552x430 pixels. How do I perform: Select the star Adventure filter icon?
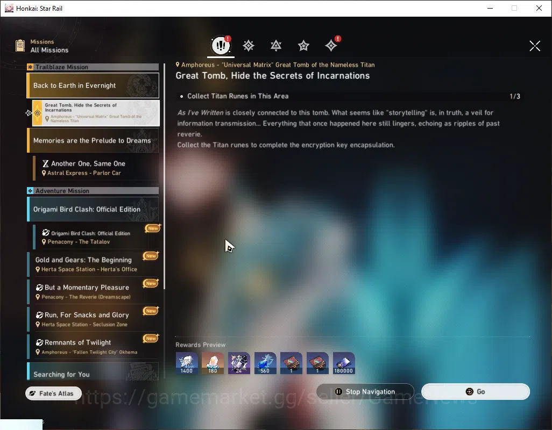[x=303, y=46]
